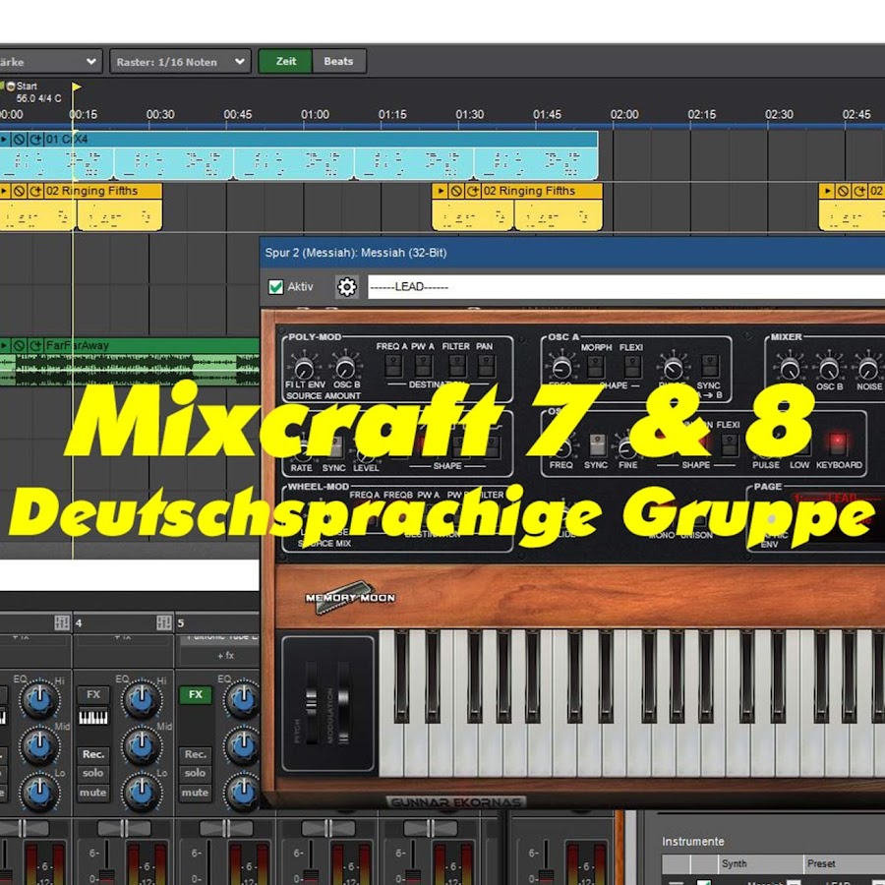Click the POLY-MOD FILT ENV knob
Screen dimensions: 885x885
(x=304, y=368)
